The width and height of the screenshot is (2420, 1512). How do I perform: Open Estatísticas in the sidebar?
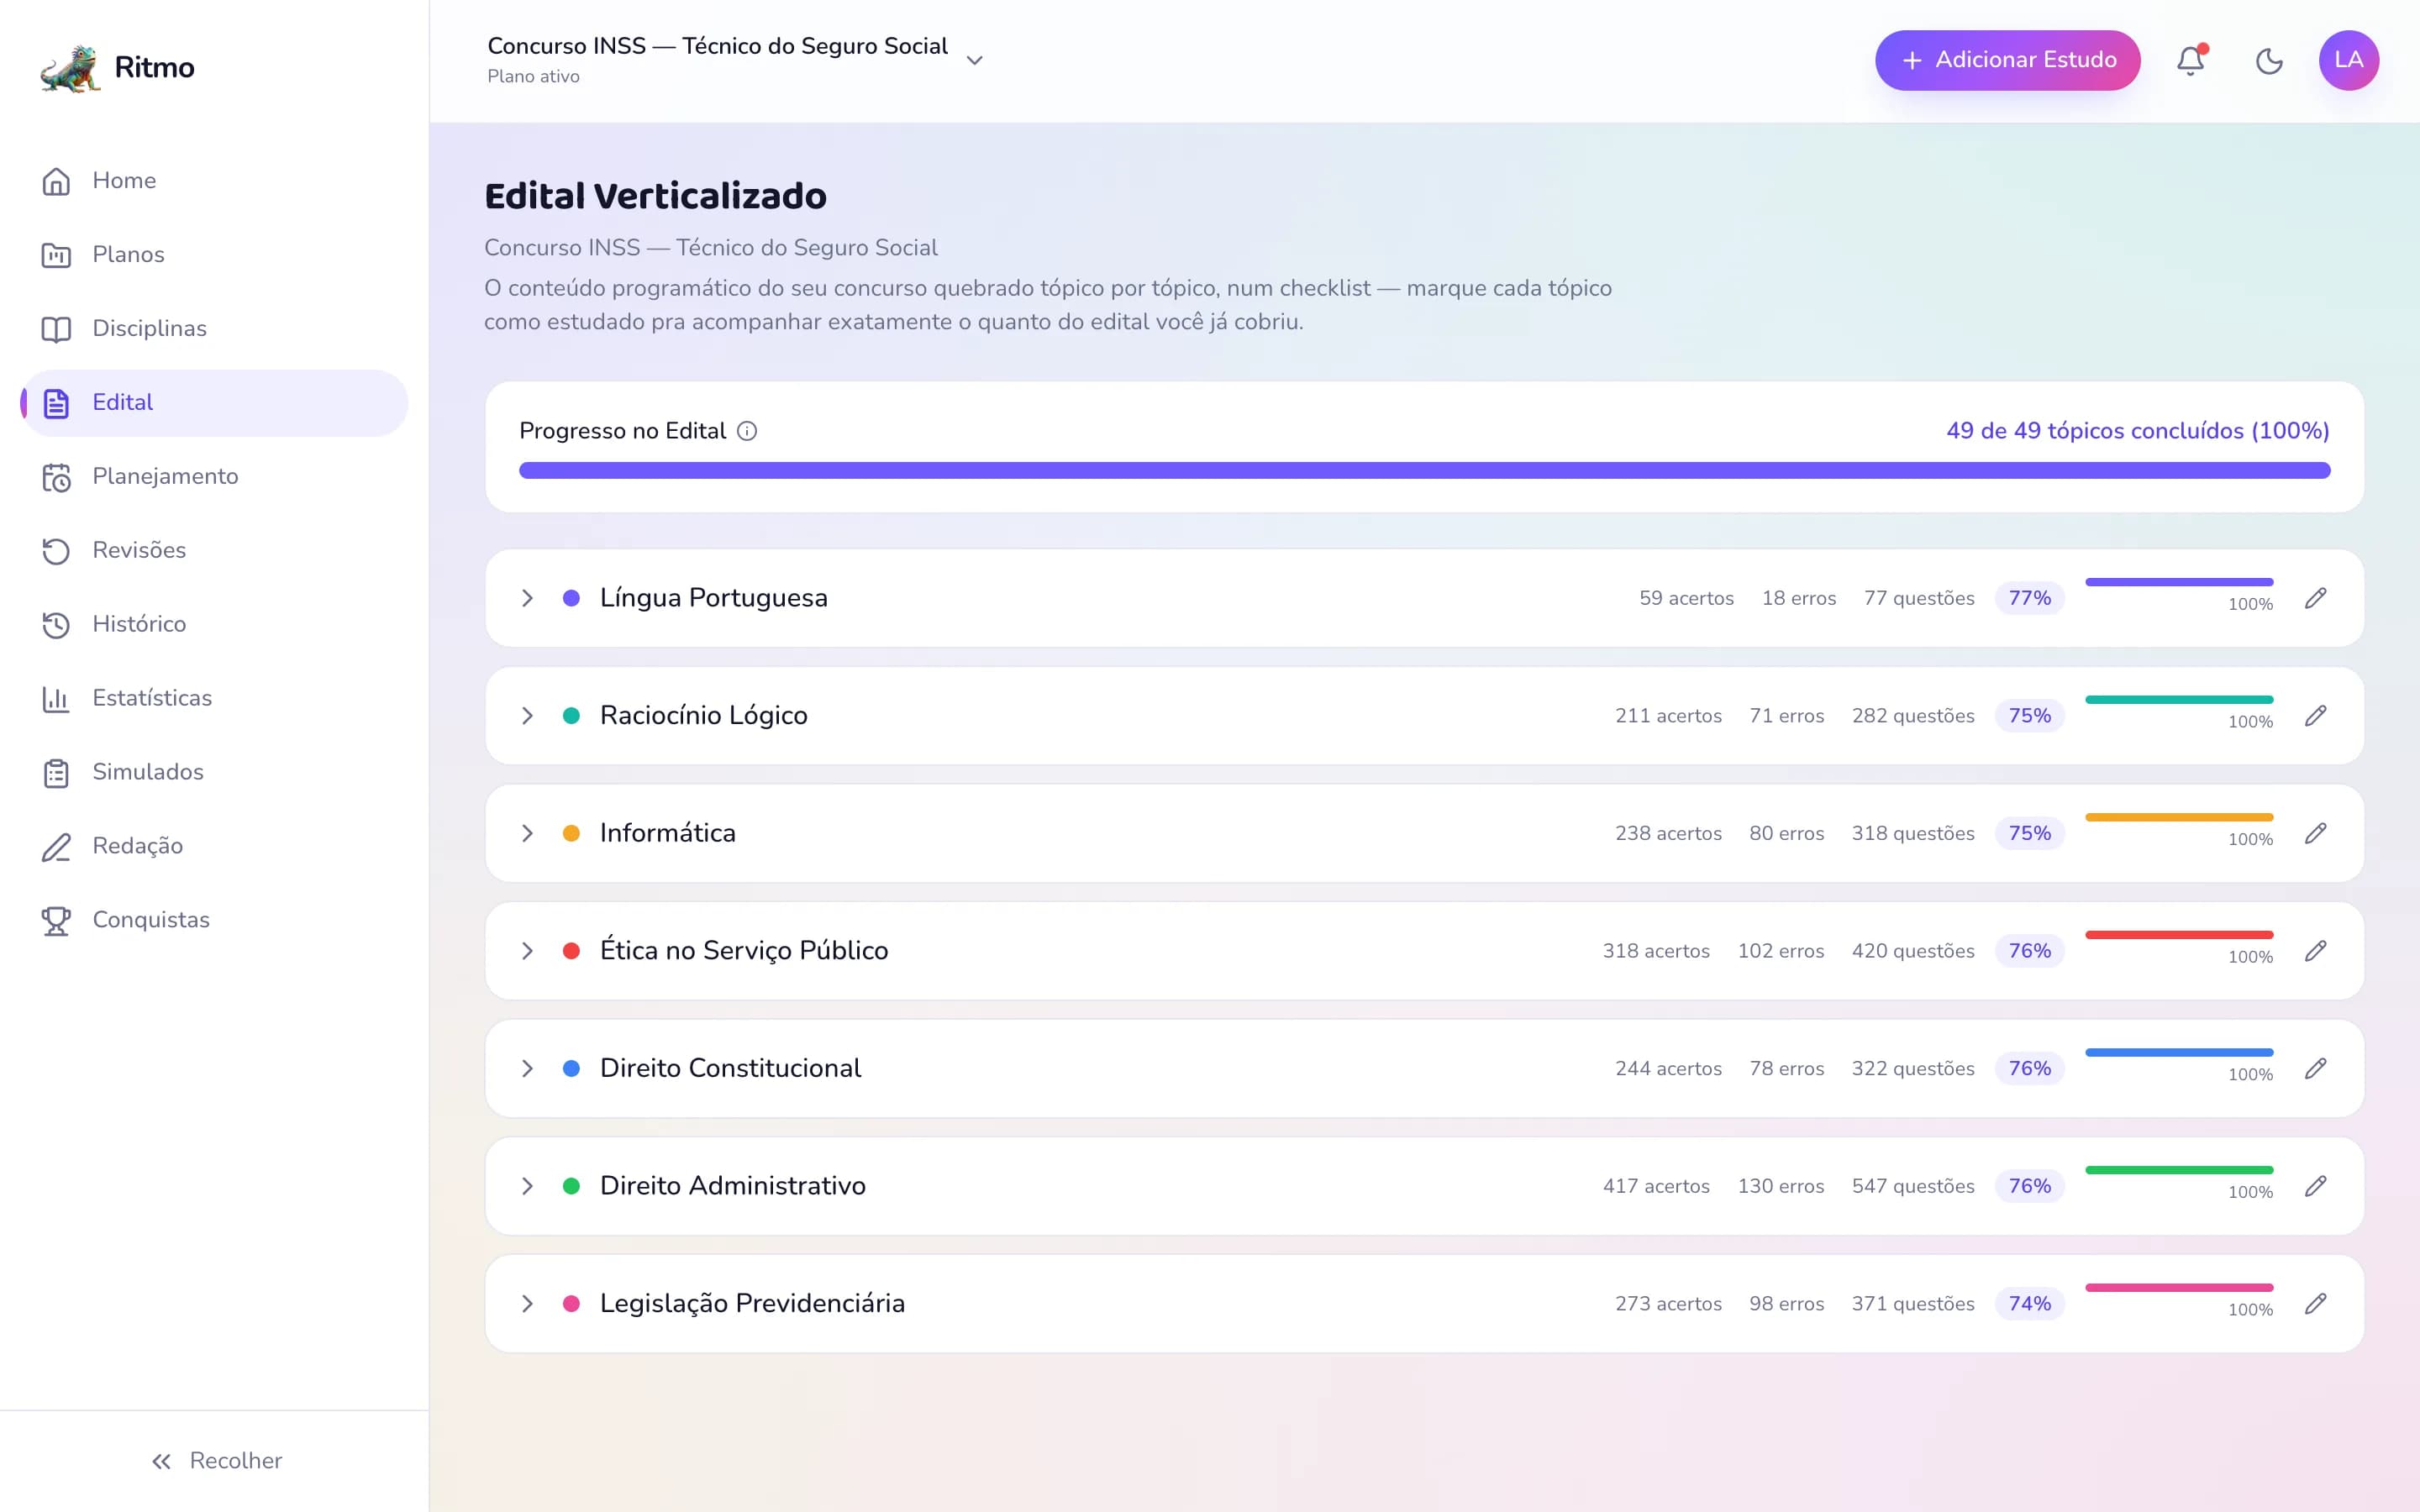tap(214, 699)
